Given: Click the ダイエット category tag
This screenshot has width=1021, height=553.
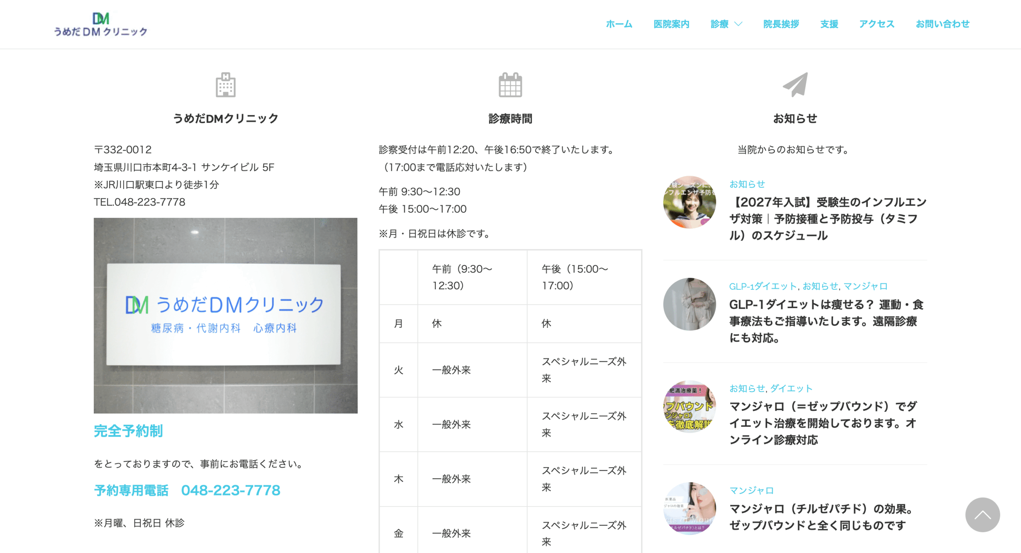Looking at the screenshot, I should pyautogui.click(x=791, y=388).
